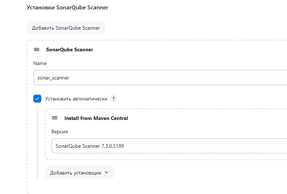287x194 pixels.
Task: Click the bold SonarQube Scanner block title
Action: 70,49
